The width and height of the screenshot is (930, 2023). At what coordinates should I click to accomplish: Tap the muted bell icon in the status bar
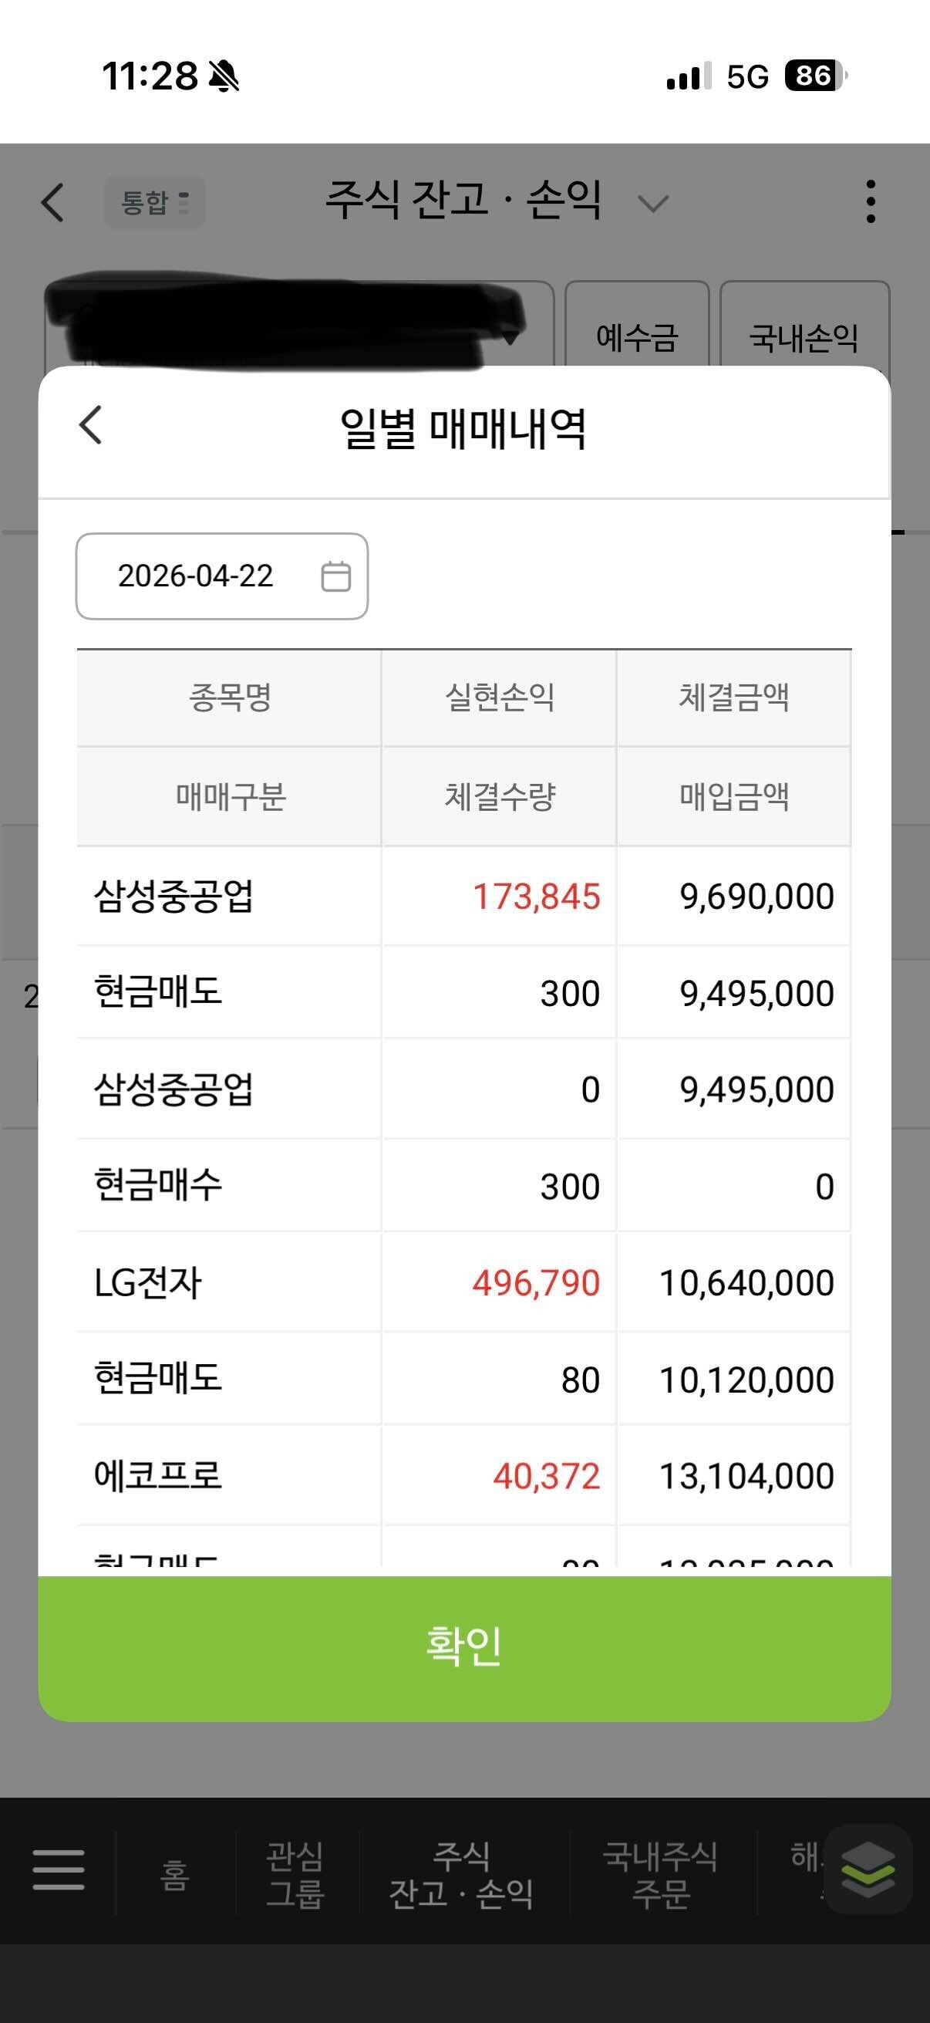(x=224, y=77)
